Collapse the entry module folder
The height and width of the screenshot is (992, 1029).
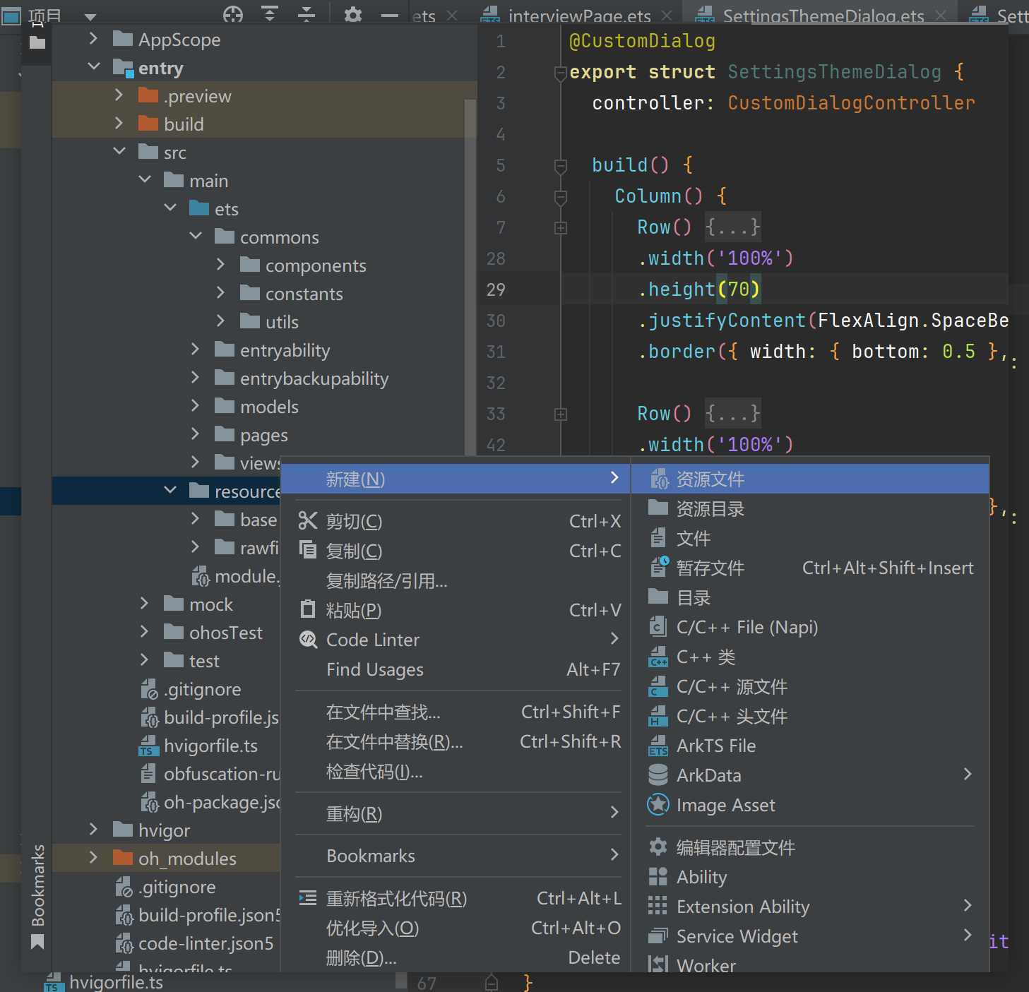[x=93, y=66]
